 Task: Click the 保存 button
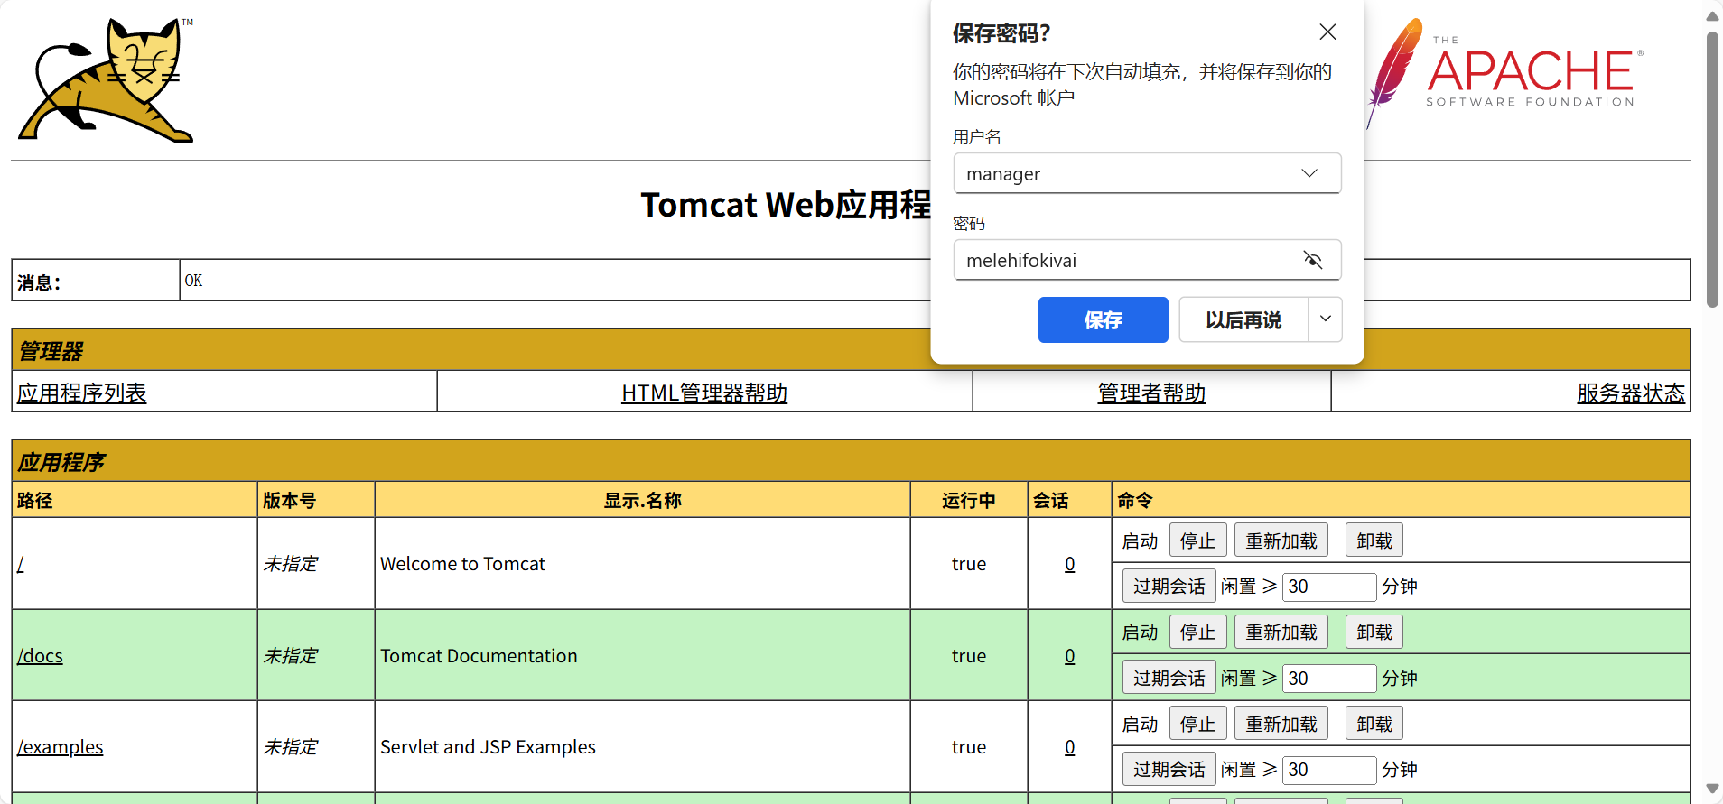point(1103,319)
